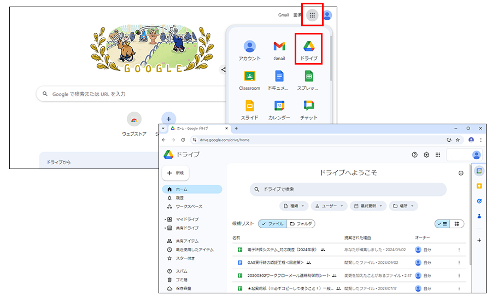492x301 pixels.
Task: Toggle suggestions to フォルダ (folders)
Action: tap(301, 224)
